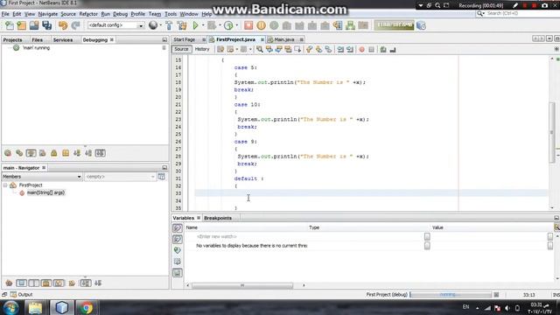560x315 pixels.
Task: Open the Debug menu
Action: 121,14
